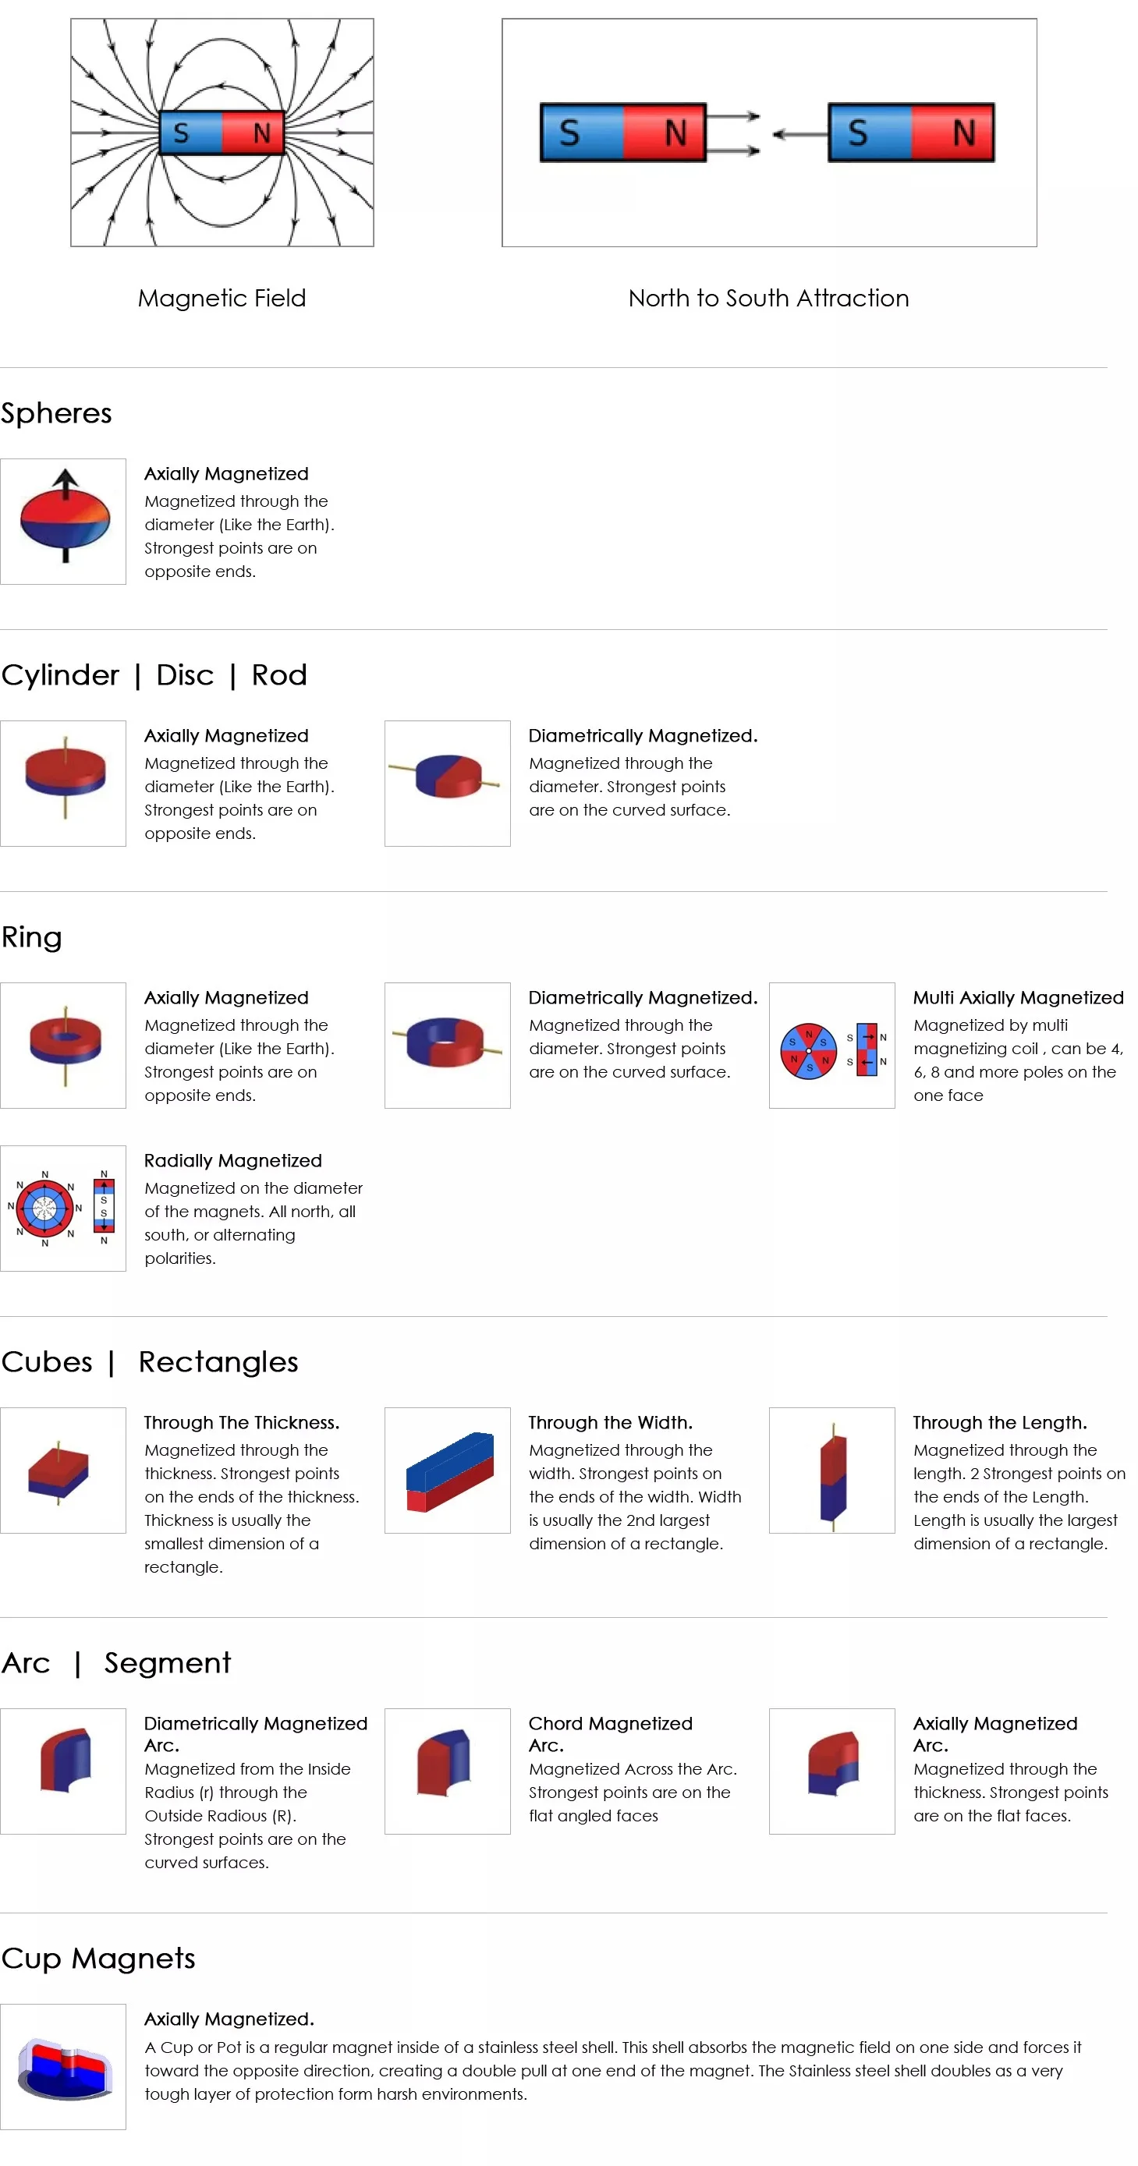The image size is (1138, 2166).
Task: Select the axially magnetized ring icon
Action: pyautogui.click(x=63, y=1044)
